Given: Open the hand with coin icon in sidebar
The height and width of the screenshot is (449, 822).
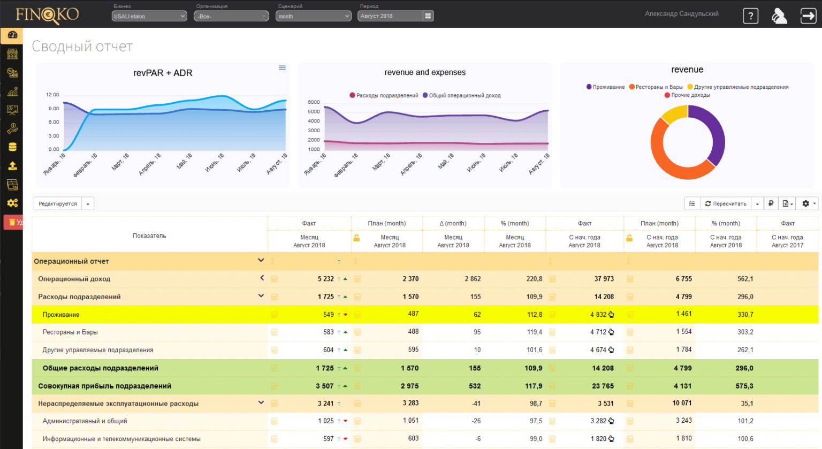Looking at the screenshot, I should point(12,128).
